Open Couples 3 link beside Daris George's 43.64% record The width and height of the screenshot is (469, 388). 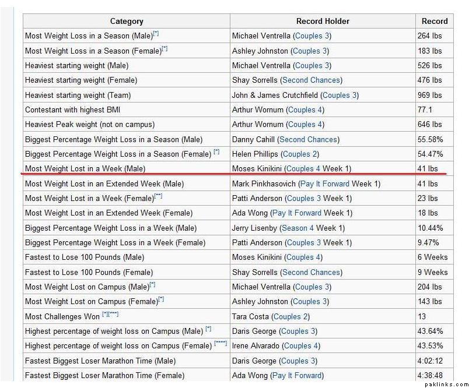[298, 331]
